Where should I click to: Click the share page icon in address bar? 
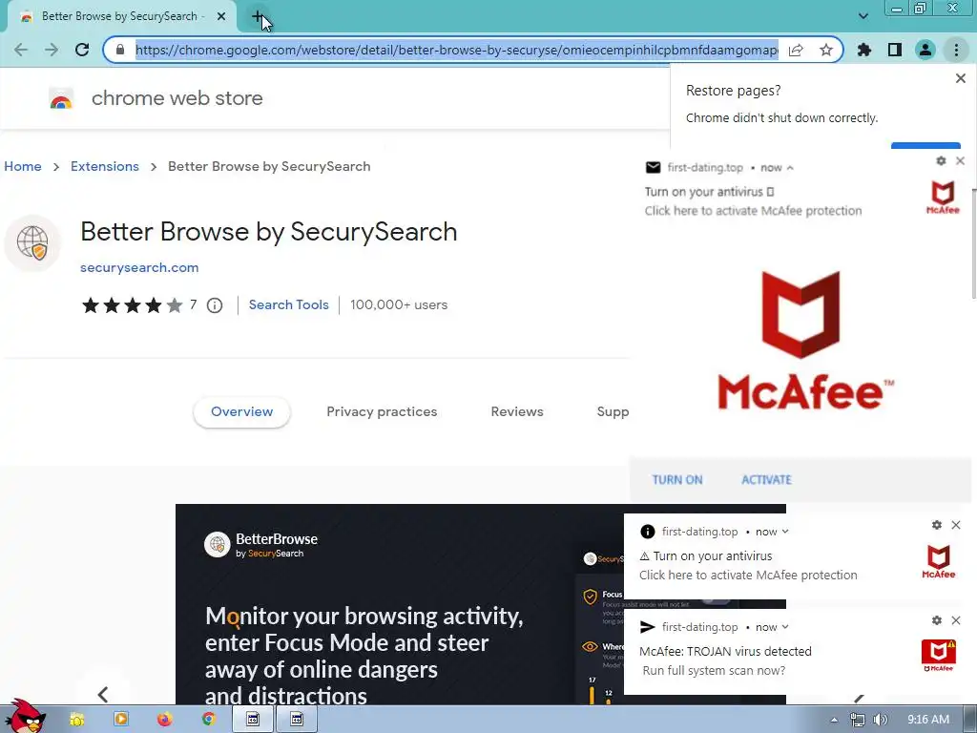796,50
